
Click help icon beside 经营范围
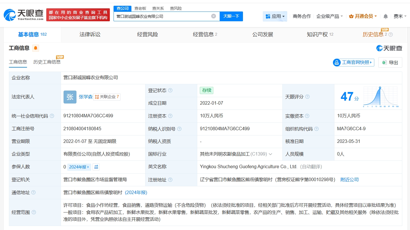34,212
